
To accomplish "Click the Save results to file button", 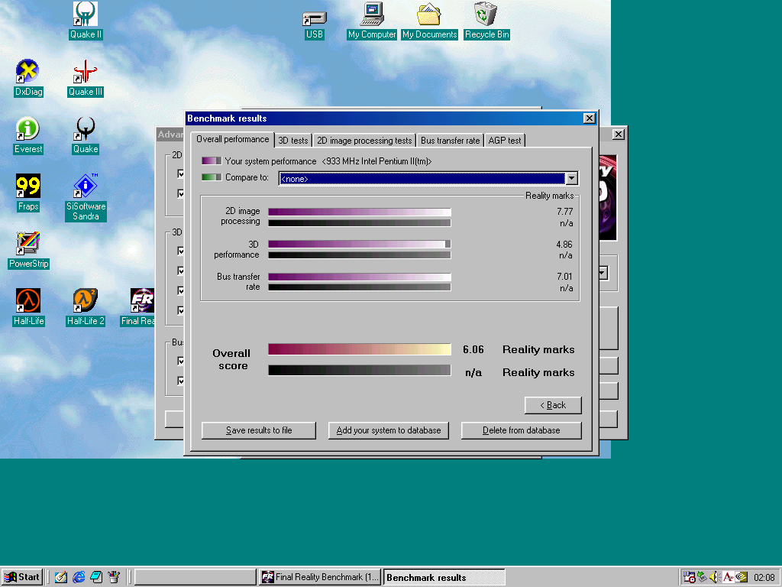I will [259, 430].
